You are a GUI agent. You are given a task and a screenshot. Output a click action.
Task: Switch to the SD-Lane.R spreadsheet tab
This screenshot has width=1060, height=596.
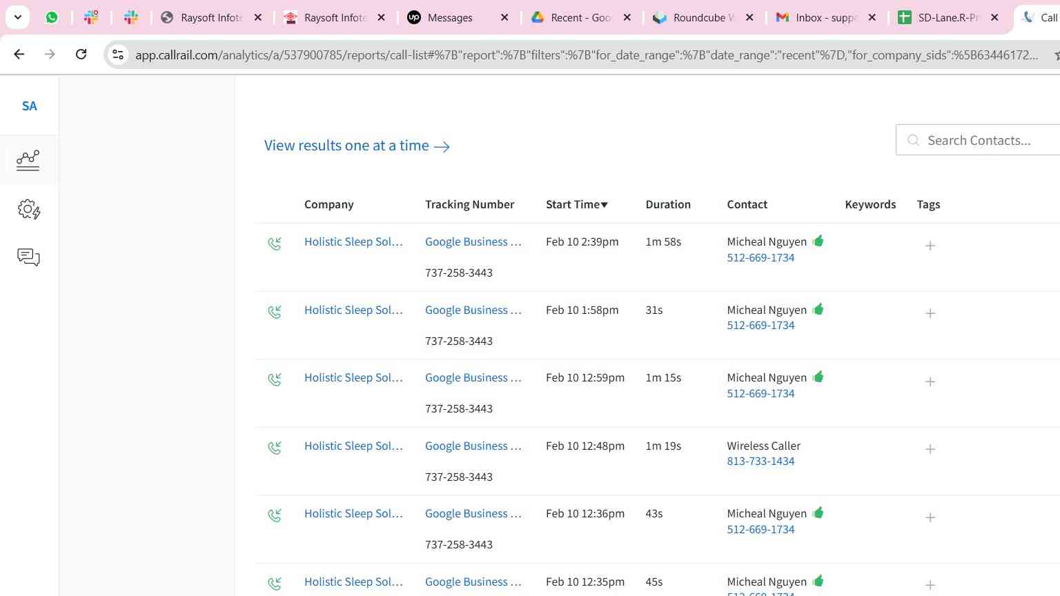pyautogui.click(x=948, y=17)
